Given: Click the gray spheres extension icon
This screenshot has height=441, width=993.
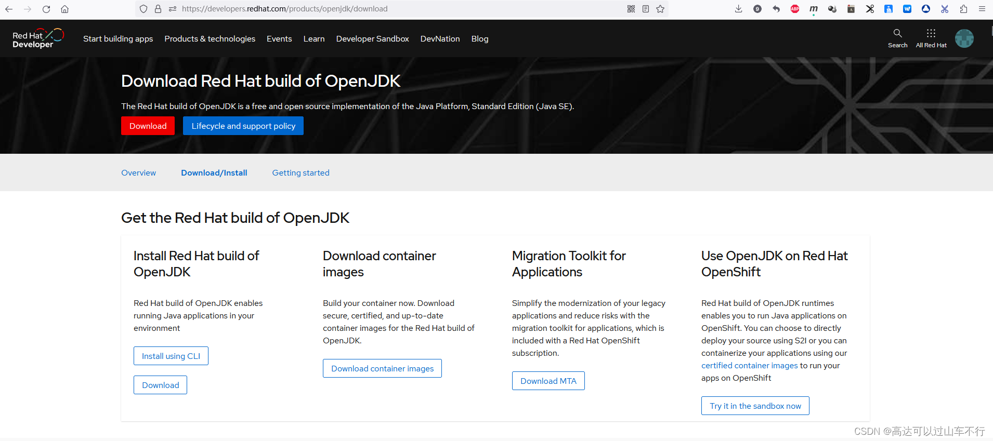Looking at the screenshot, I should (x=832, y=9).
